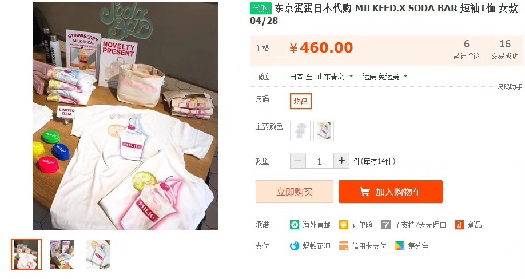Increase quantity with the plus button

tap(341, 161)
